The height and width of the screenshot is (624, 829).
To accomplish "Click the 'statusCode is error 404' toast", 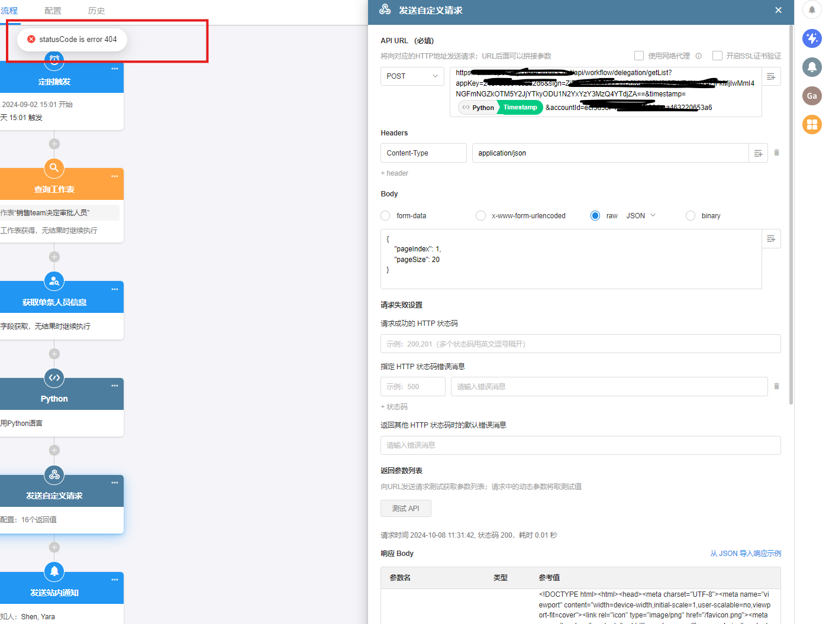I will (x=72, y=40).
